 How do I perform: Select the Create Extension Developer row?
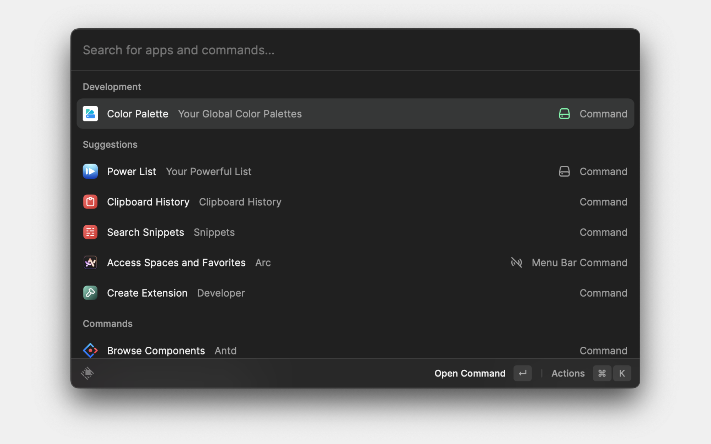(355, 293)
